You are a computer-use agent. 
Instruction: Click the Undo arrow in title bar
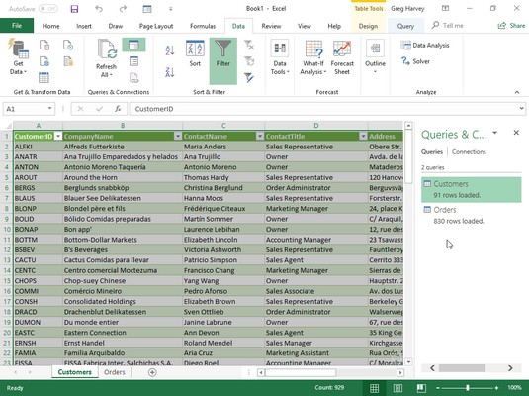(x=99, y=9)
